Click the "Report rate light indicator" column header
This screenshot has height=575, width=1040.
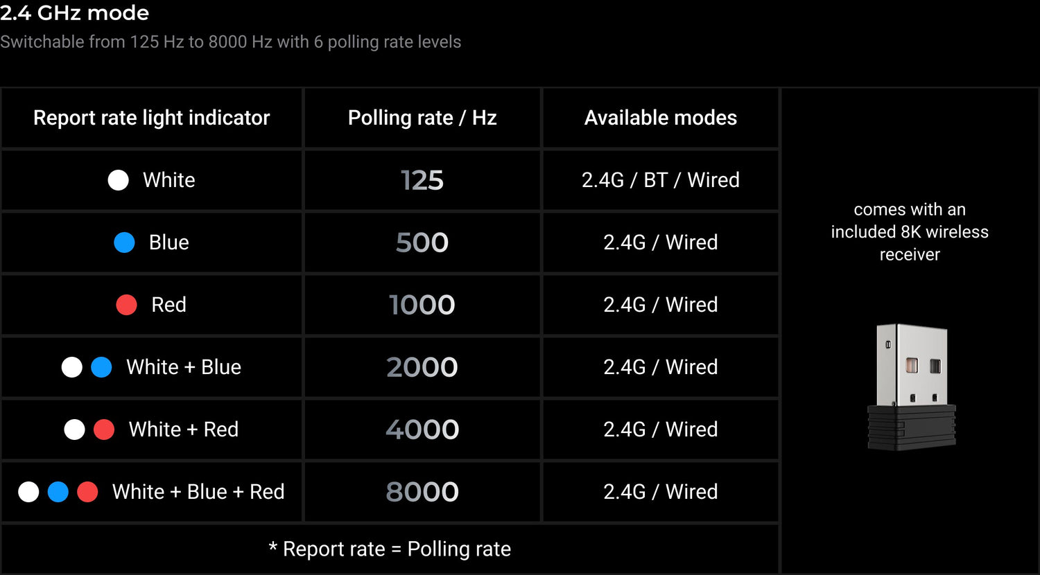pyautogui.click(x=152, y=118)
